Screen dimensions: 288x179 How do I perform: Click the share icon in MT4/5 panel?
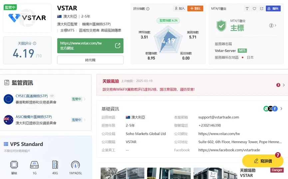[262, 8]
